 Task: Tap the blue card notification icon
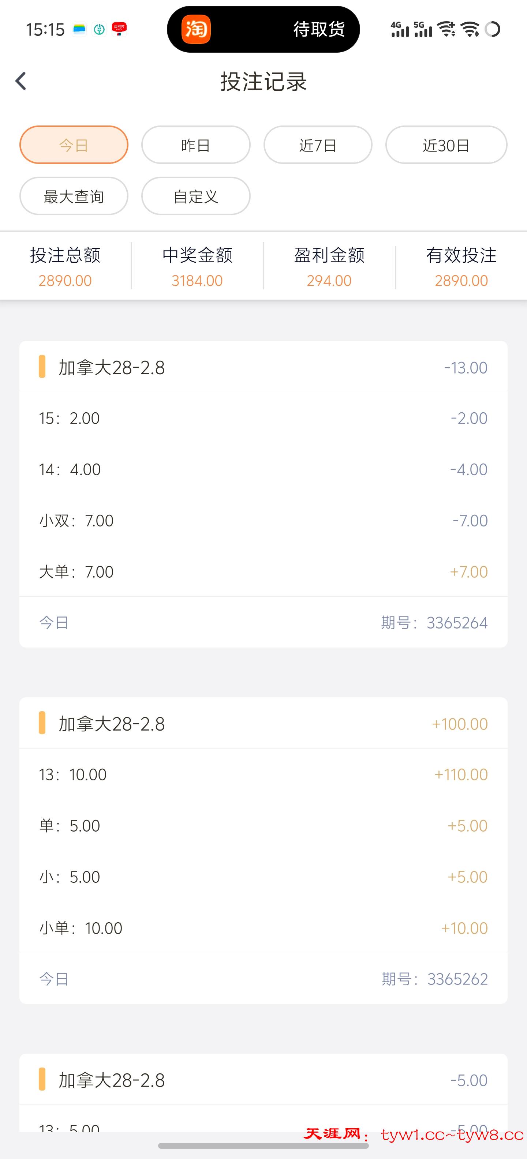click(x=79, y=29)
